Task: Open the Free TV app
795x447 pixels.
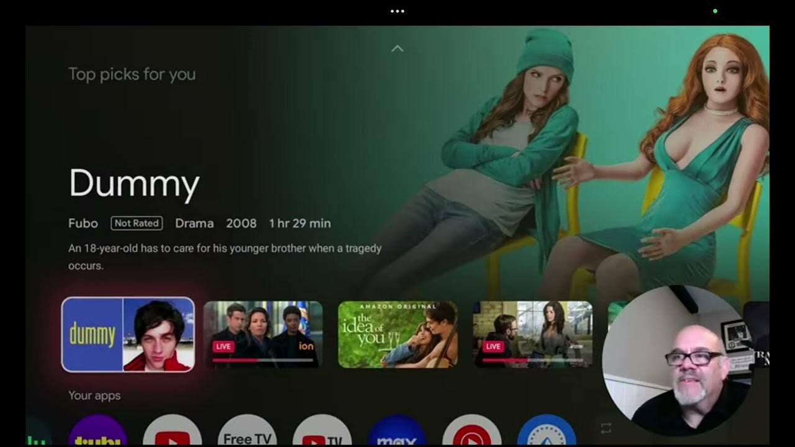Action: coord(247,431)
